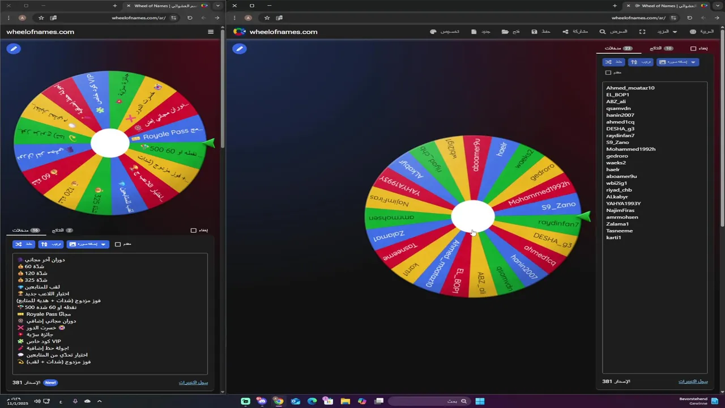Click the blue pencil edit icon in the right window
This screenshot has width=725, height=408.
240,49
